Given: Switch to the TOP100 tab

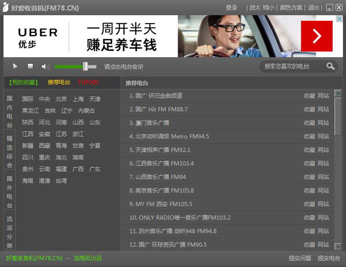Looking at the screenshot, I should 88,82.
